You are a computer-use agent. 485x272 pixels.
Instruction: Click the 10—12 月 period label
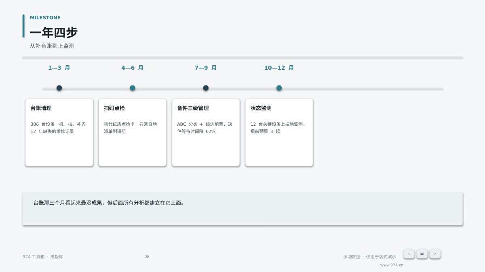click(x=279, y=68)
